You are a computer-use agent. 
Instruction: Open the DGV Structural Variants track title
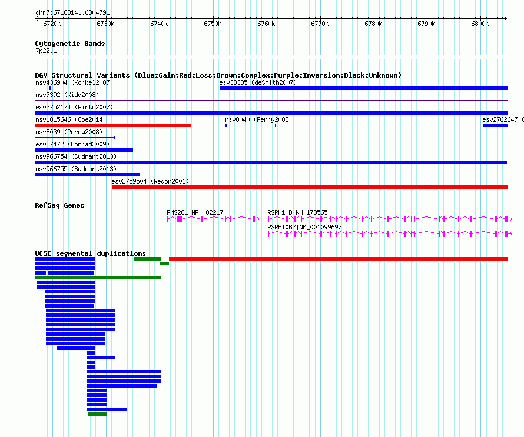pos(218,75)
